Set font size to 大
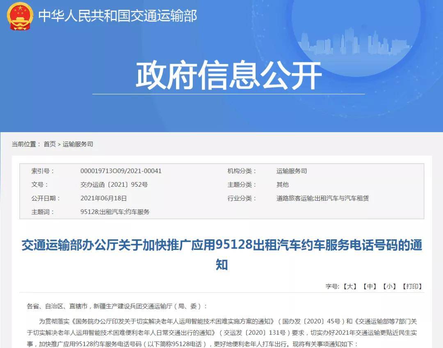 point(350,286)
